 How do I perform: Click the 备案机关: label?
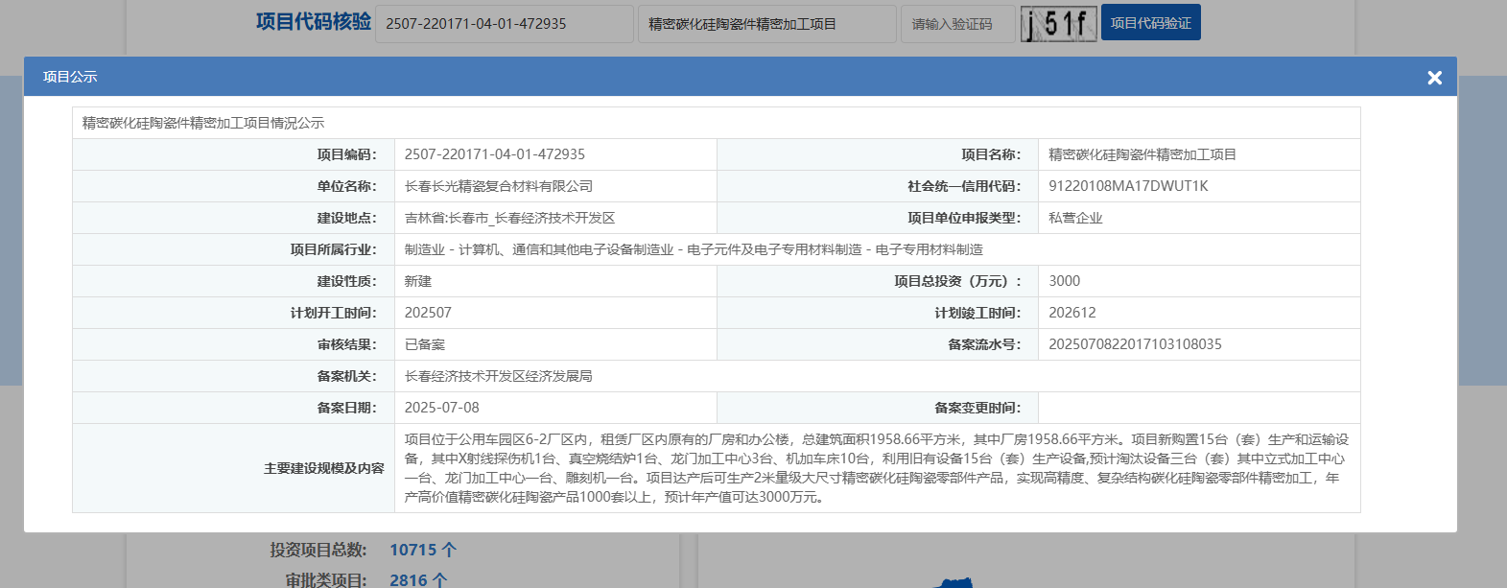point(347,376)
